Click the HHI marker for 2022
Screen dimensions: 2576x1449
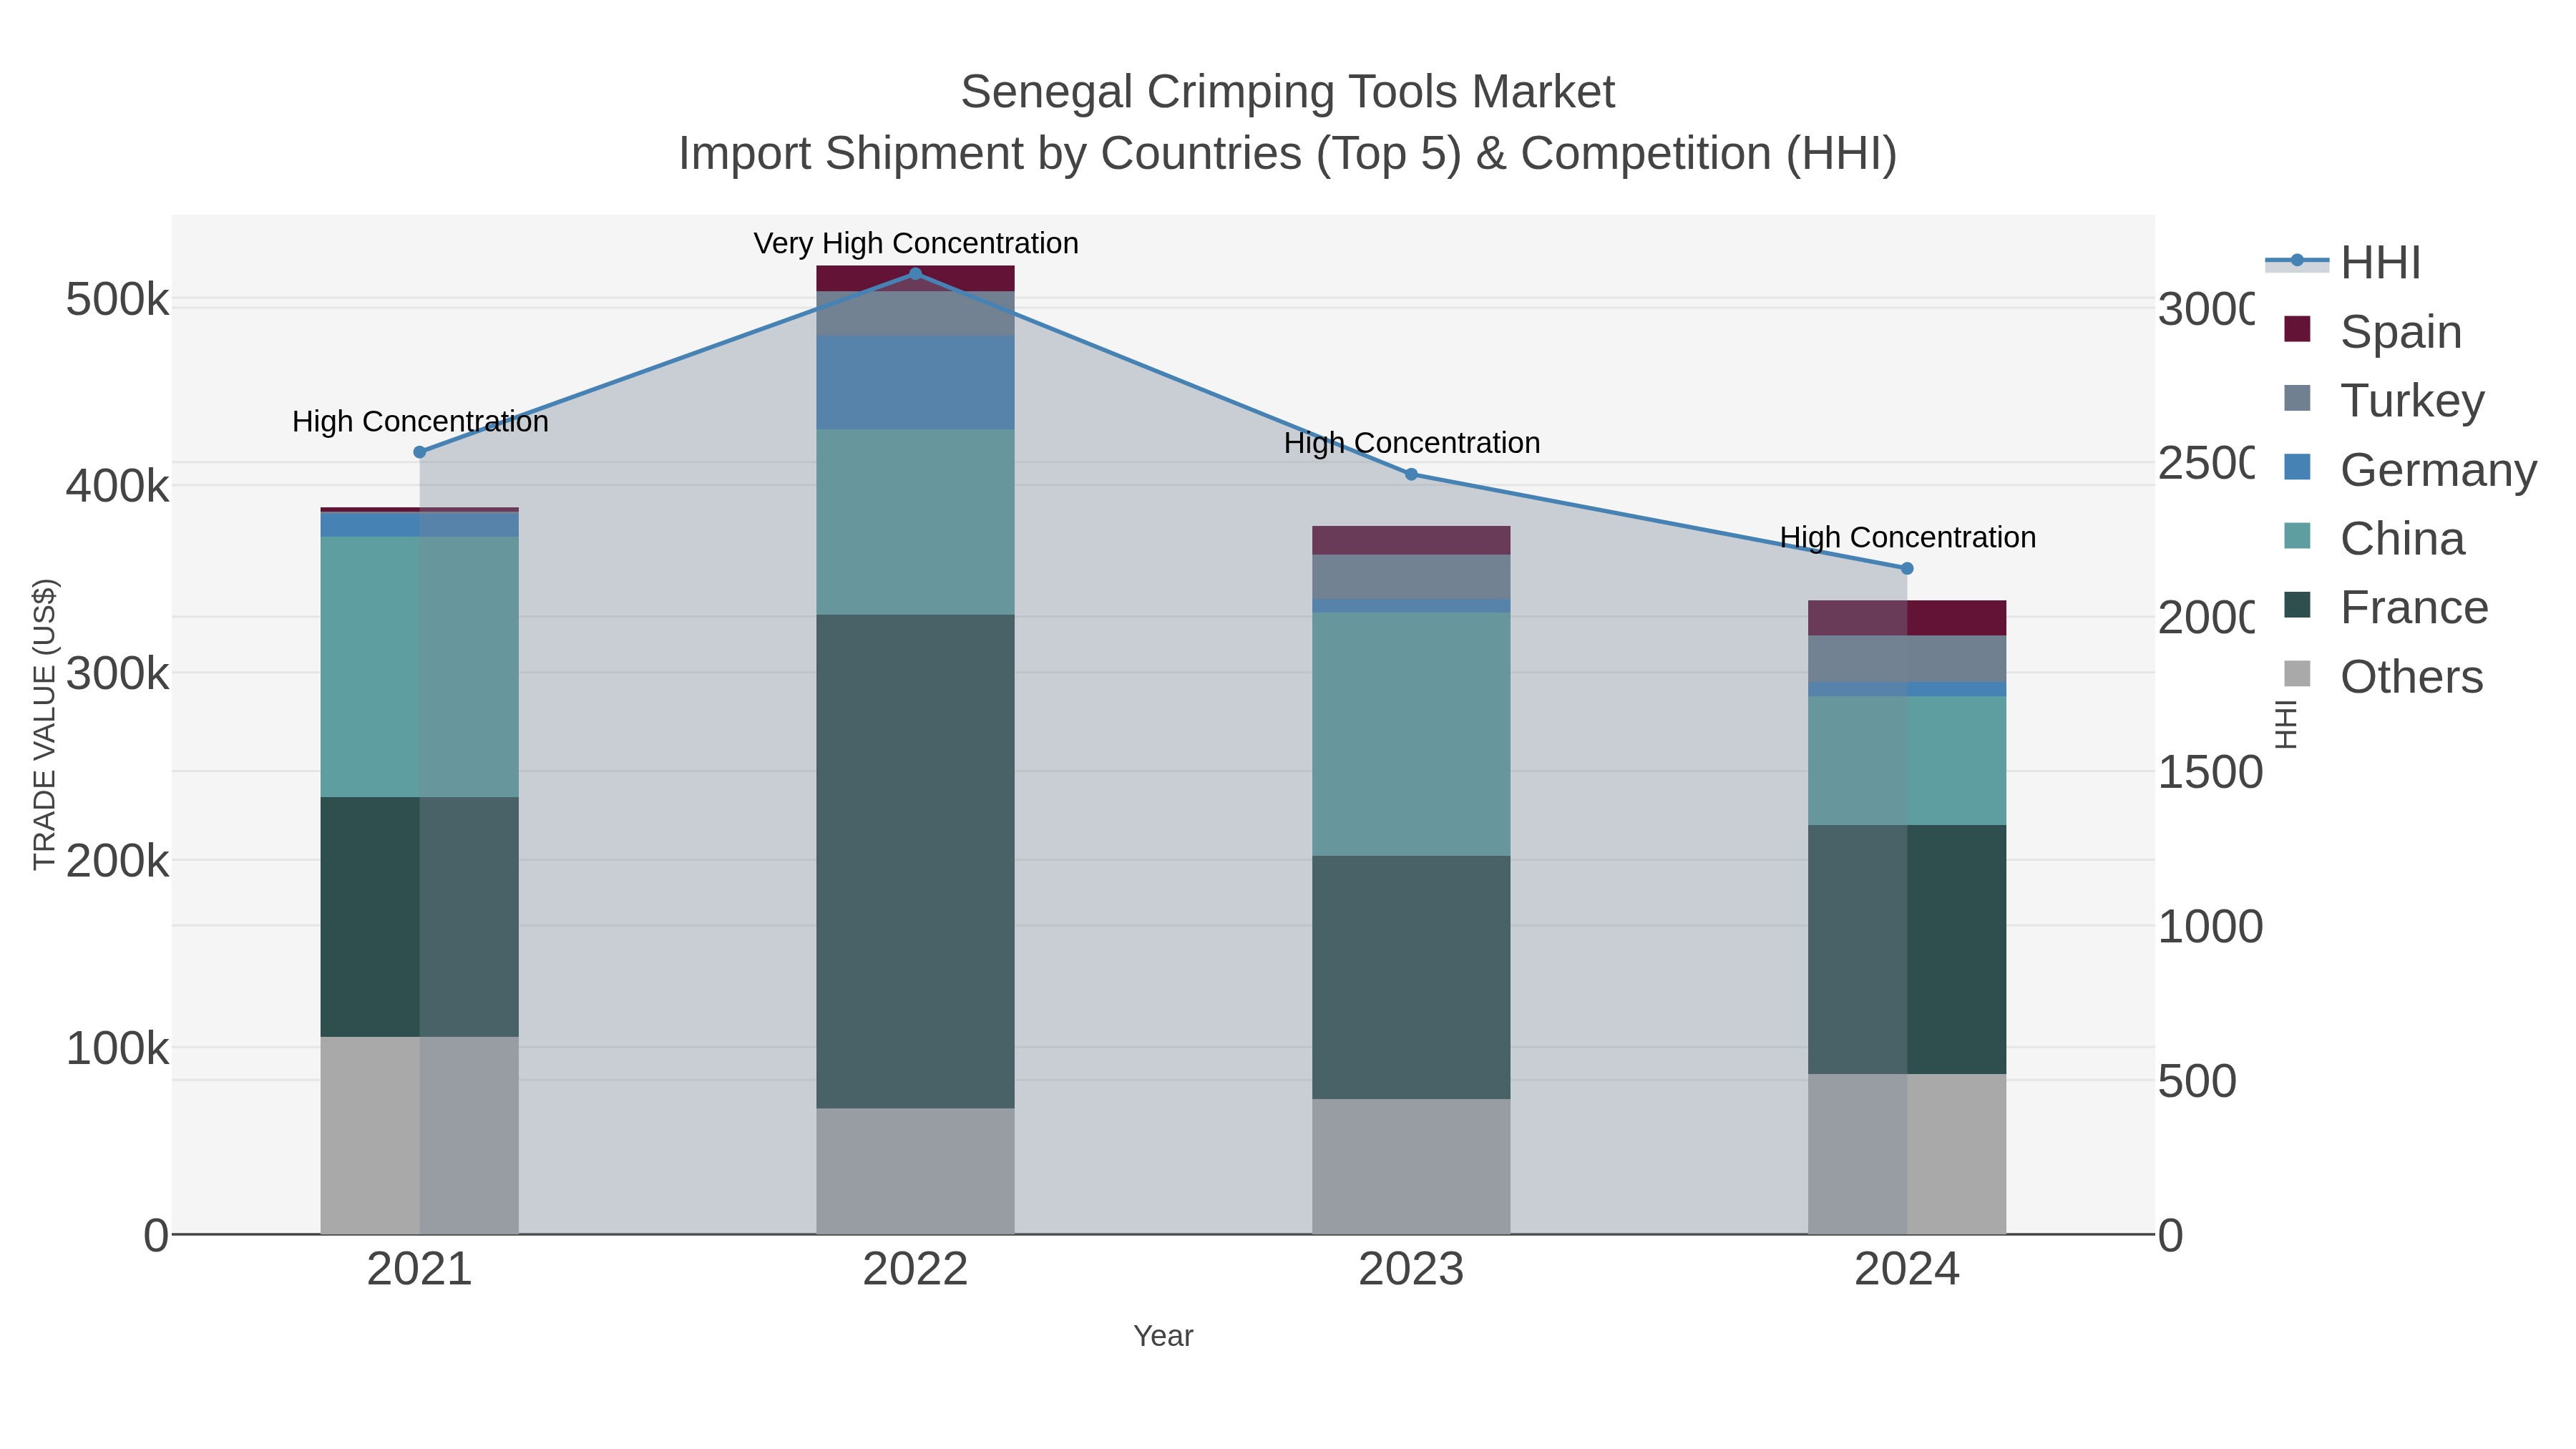[x=915, y=273]
